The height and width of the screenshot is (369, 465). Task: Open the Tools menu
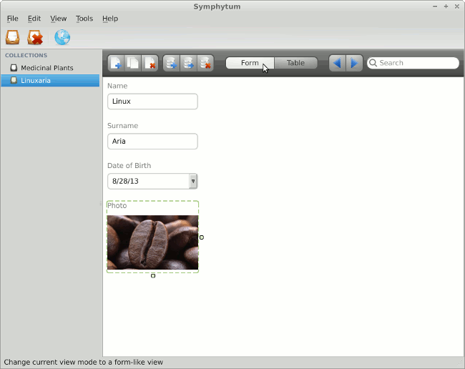pos(84,19)
